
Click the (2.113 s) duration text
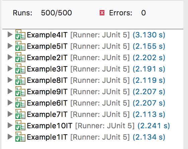pyautogui.click(x=149, y=115)
